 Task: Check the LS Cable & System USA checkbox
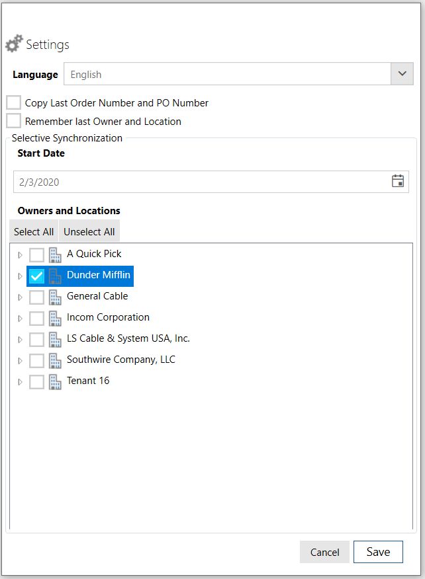pos(36,339)
